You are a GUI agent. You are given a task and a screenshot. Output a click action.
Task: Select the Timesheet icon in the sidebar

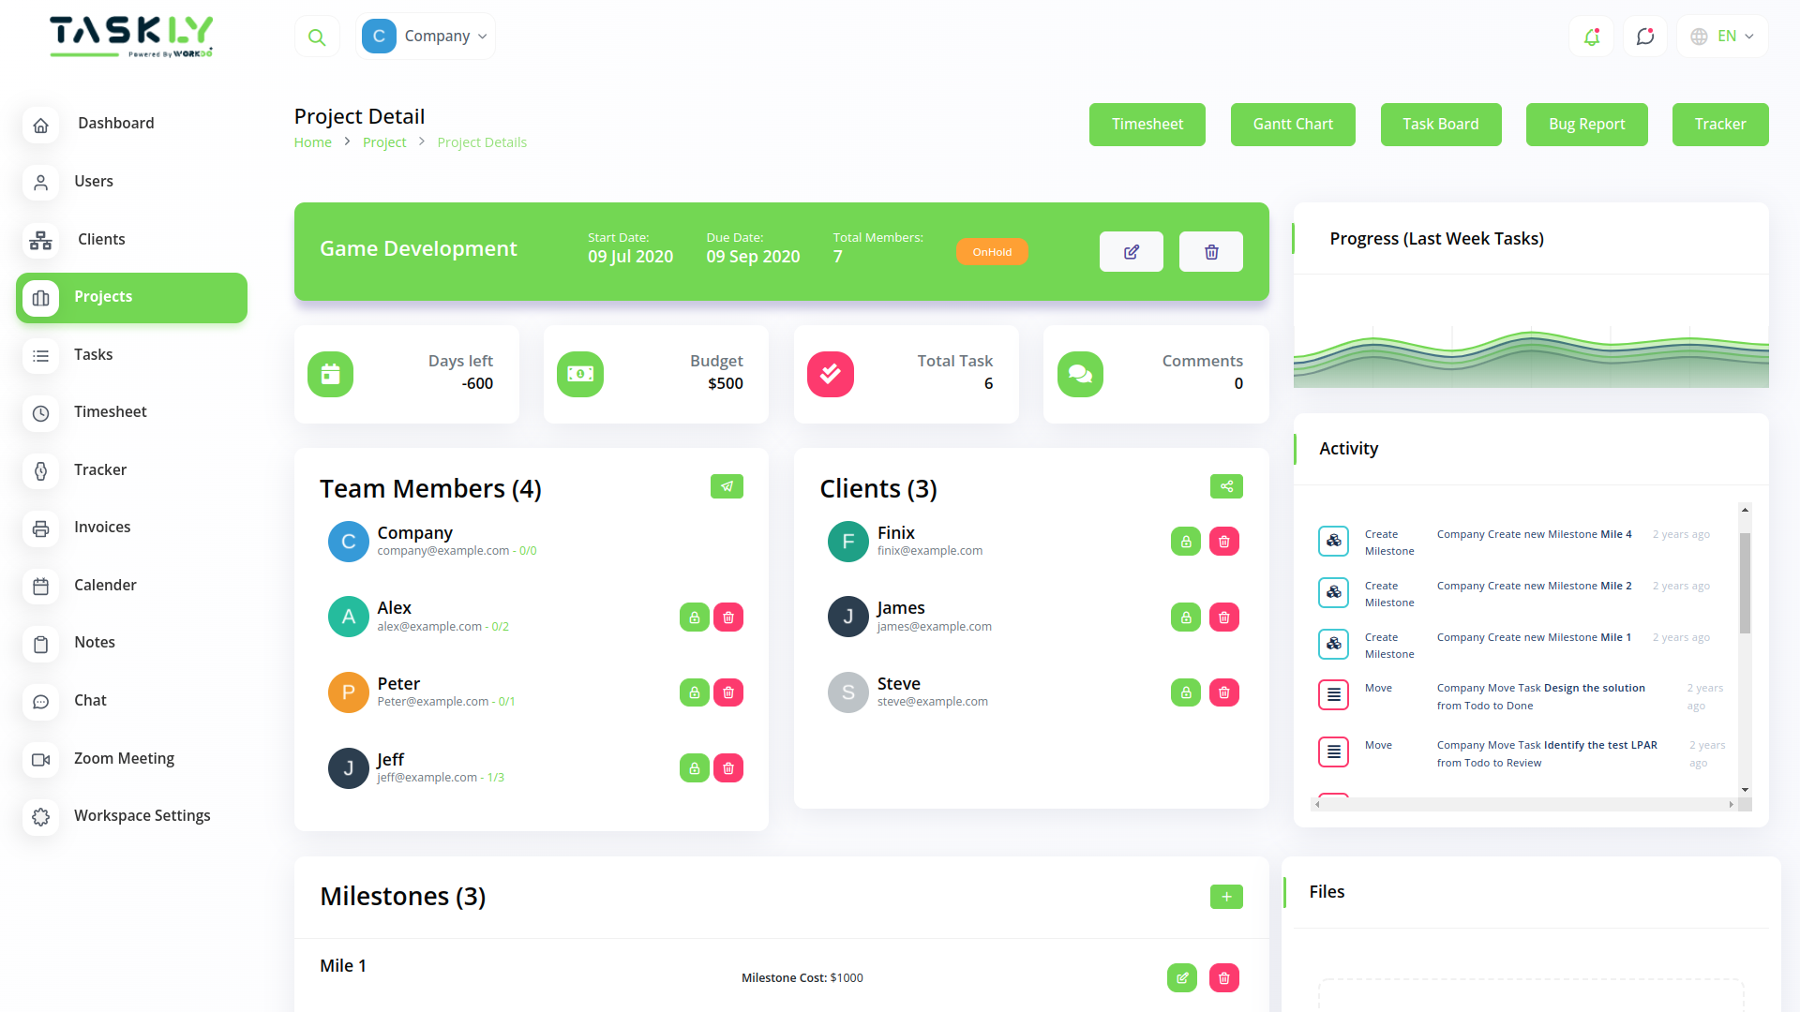[40, 413]
